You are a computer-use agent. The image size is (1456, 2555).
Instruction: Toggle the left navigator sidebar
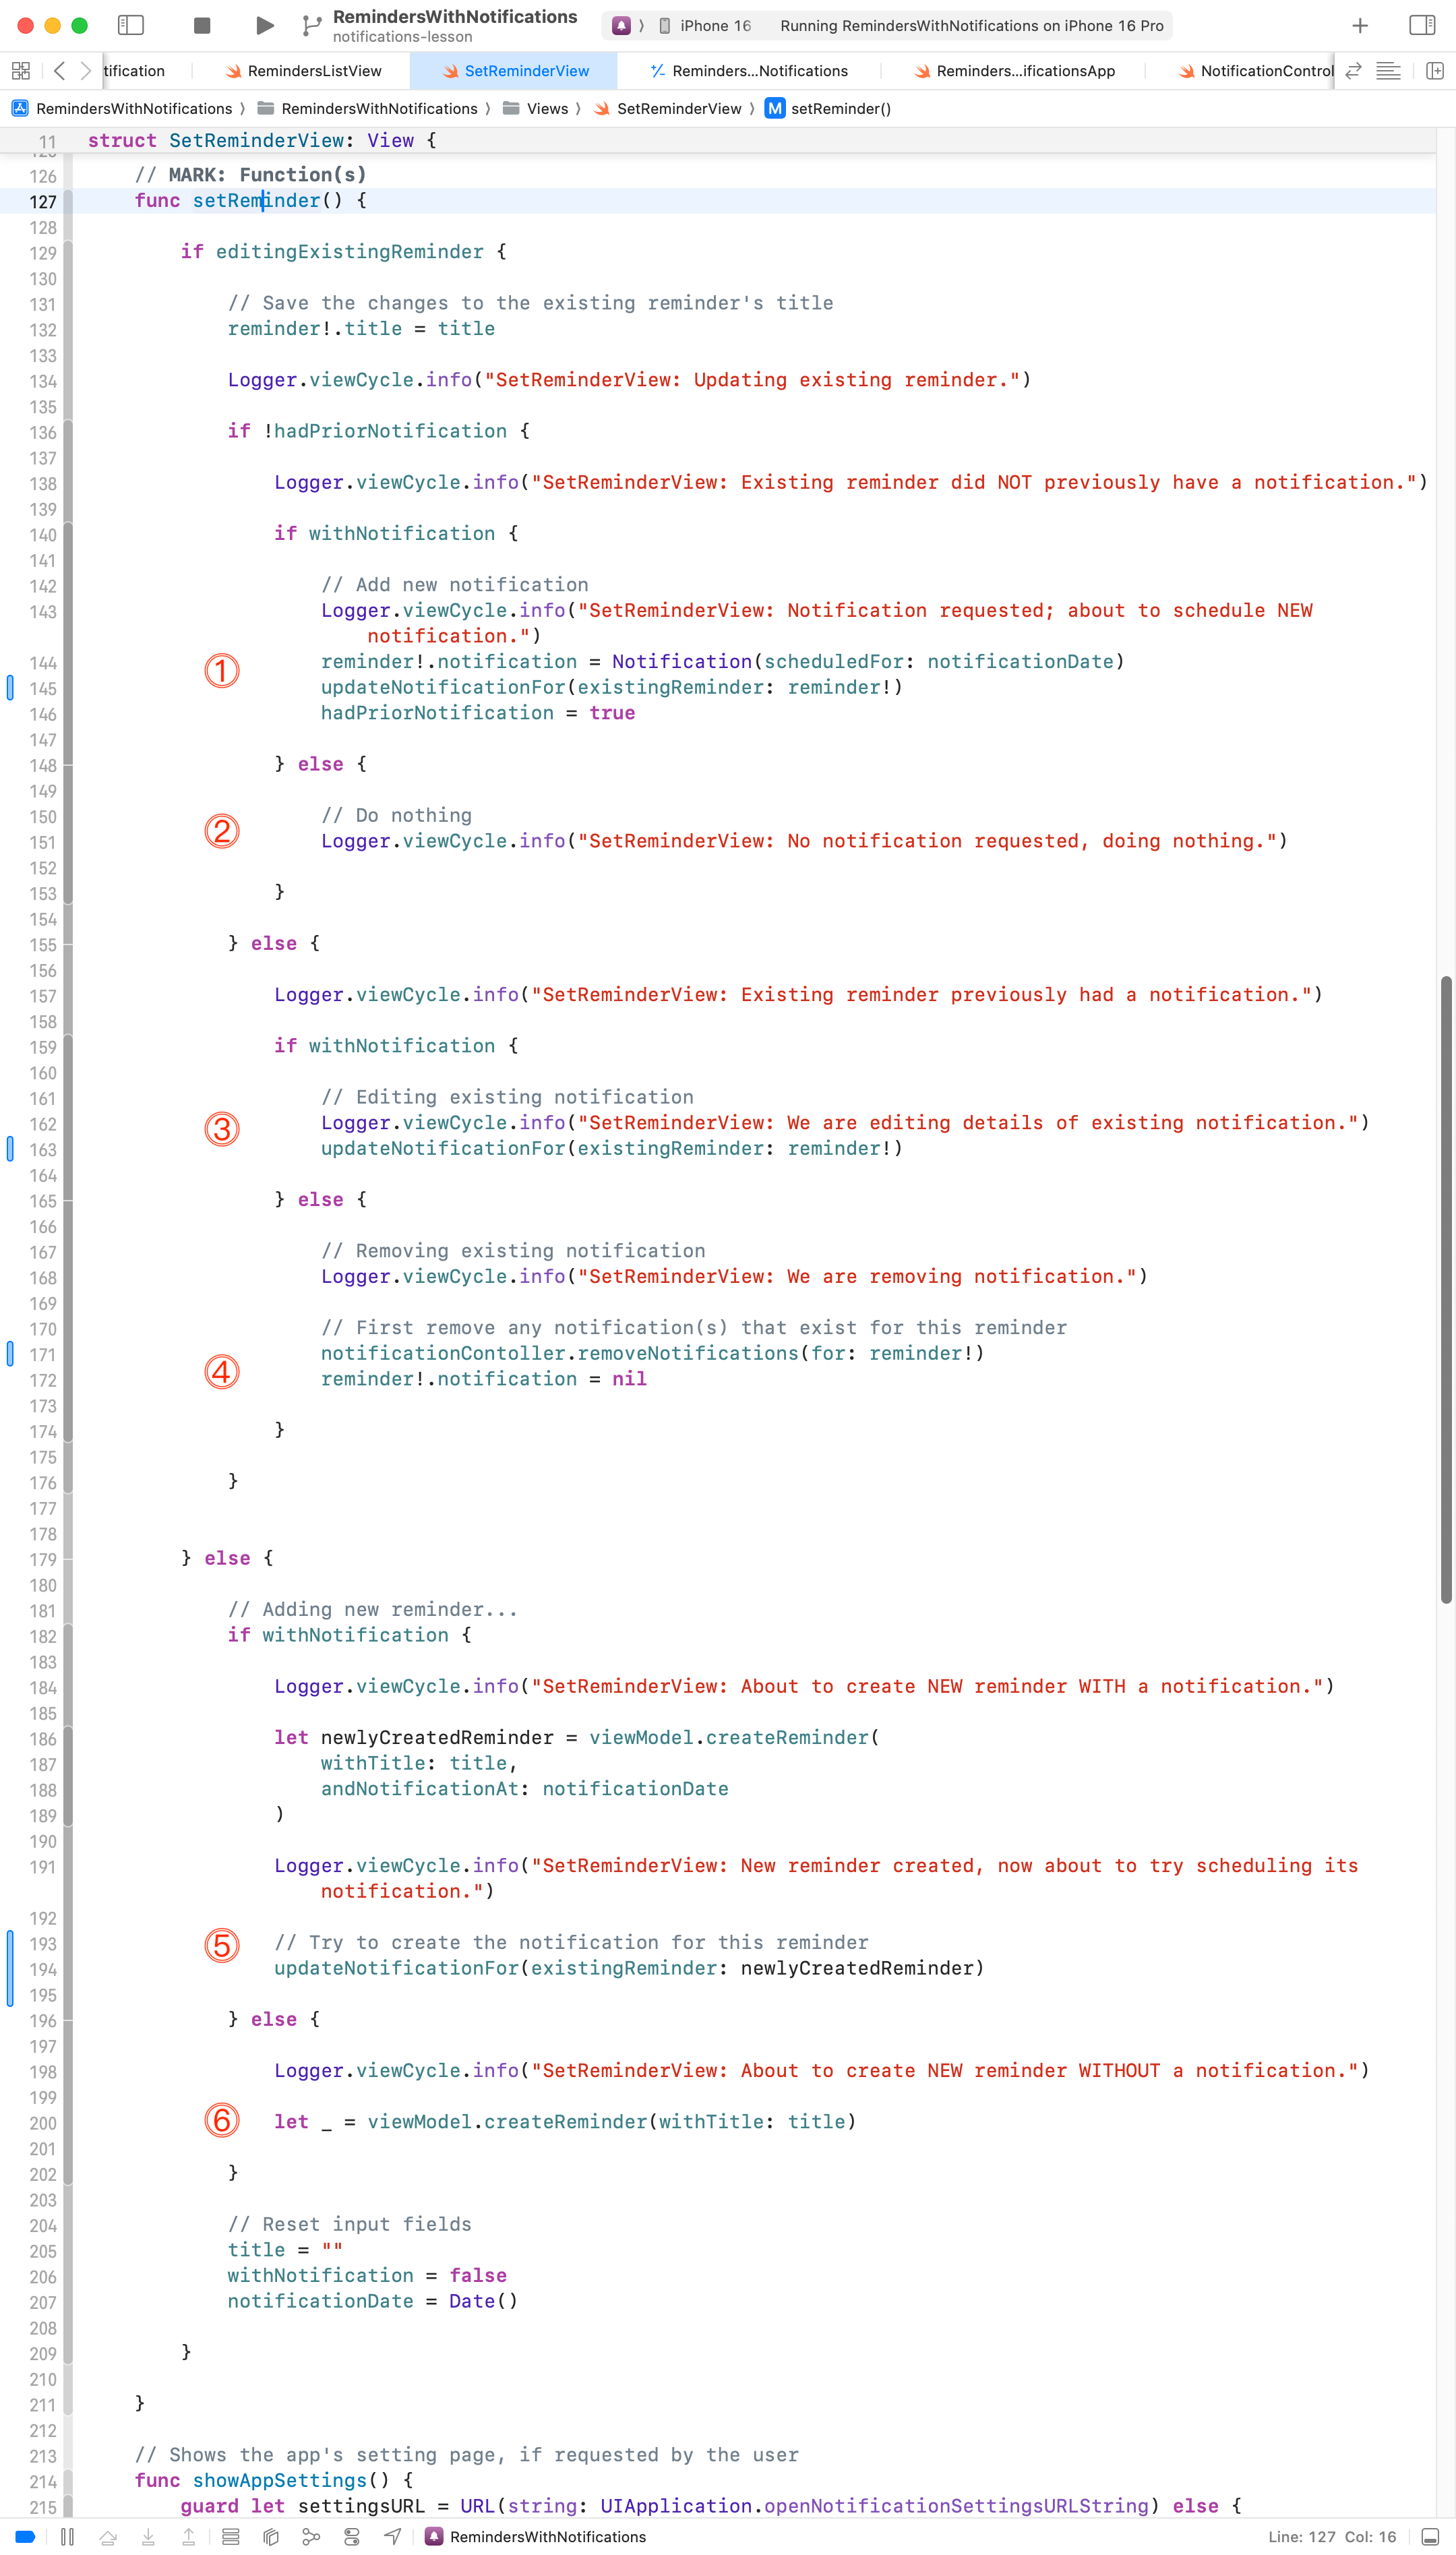tap(131, 25)
